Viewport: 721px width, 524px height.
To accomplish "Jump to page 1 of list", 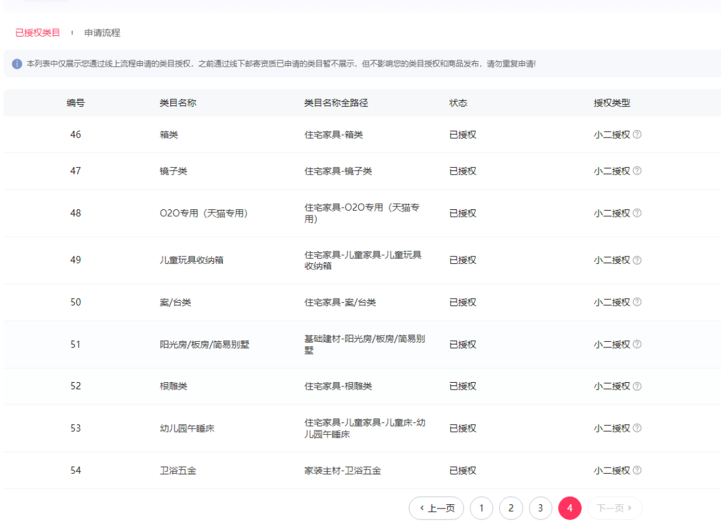I will 481,508.
